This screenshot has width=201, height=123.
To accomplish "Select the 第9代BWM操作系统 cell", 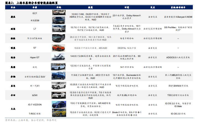I will point(178,86).
